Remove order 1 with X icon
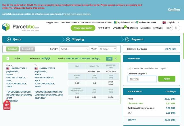The height and width of the screenshot is (126, 184). pyautogui.click(x=116, y=59)
